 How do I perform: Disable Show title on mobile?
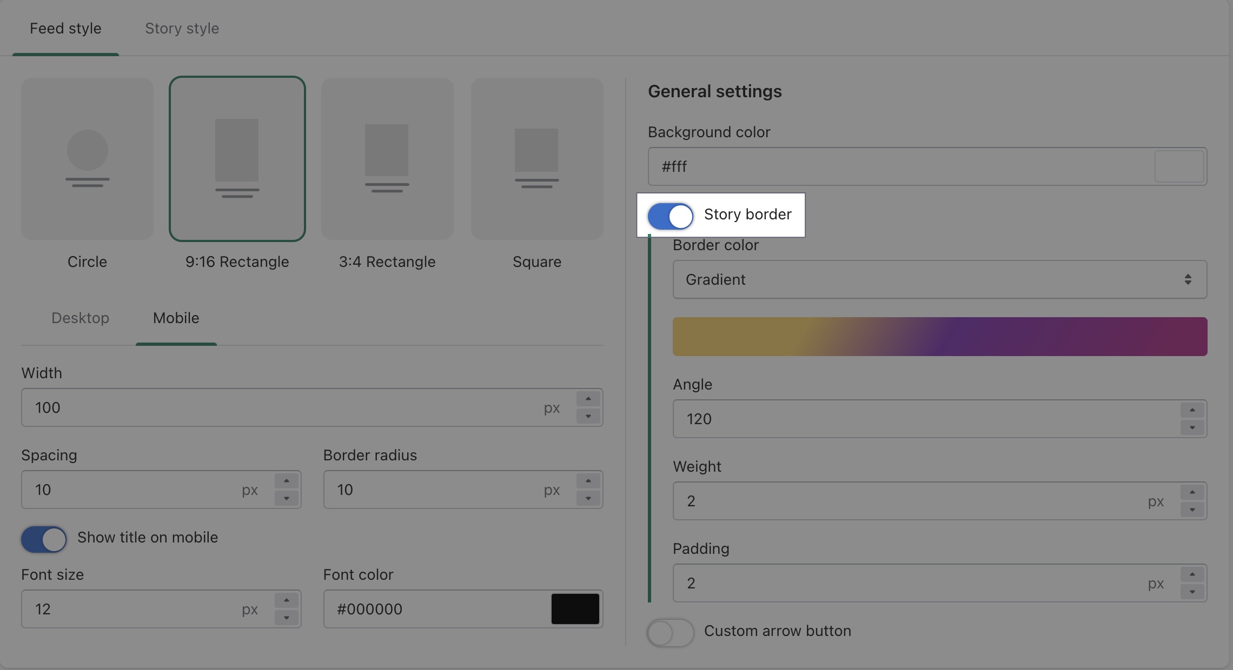click(44, 539)
